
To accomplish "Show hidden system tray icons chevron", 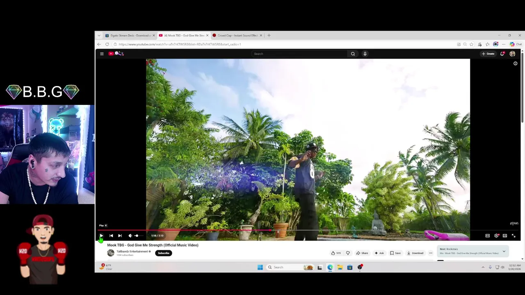I will (x=483, y=267).
